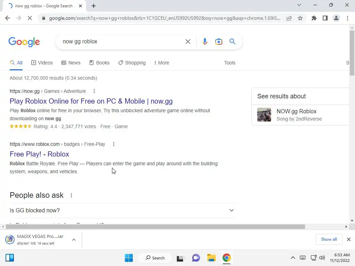Search by image camera icon
This screenshot has width=355, height=266.
pyautogui.click(x=218, y=42)
